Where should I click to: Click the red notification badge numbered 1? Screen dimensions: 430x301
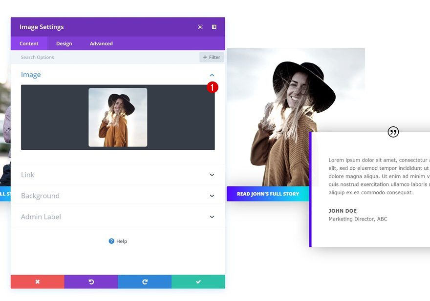213,87
